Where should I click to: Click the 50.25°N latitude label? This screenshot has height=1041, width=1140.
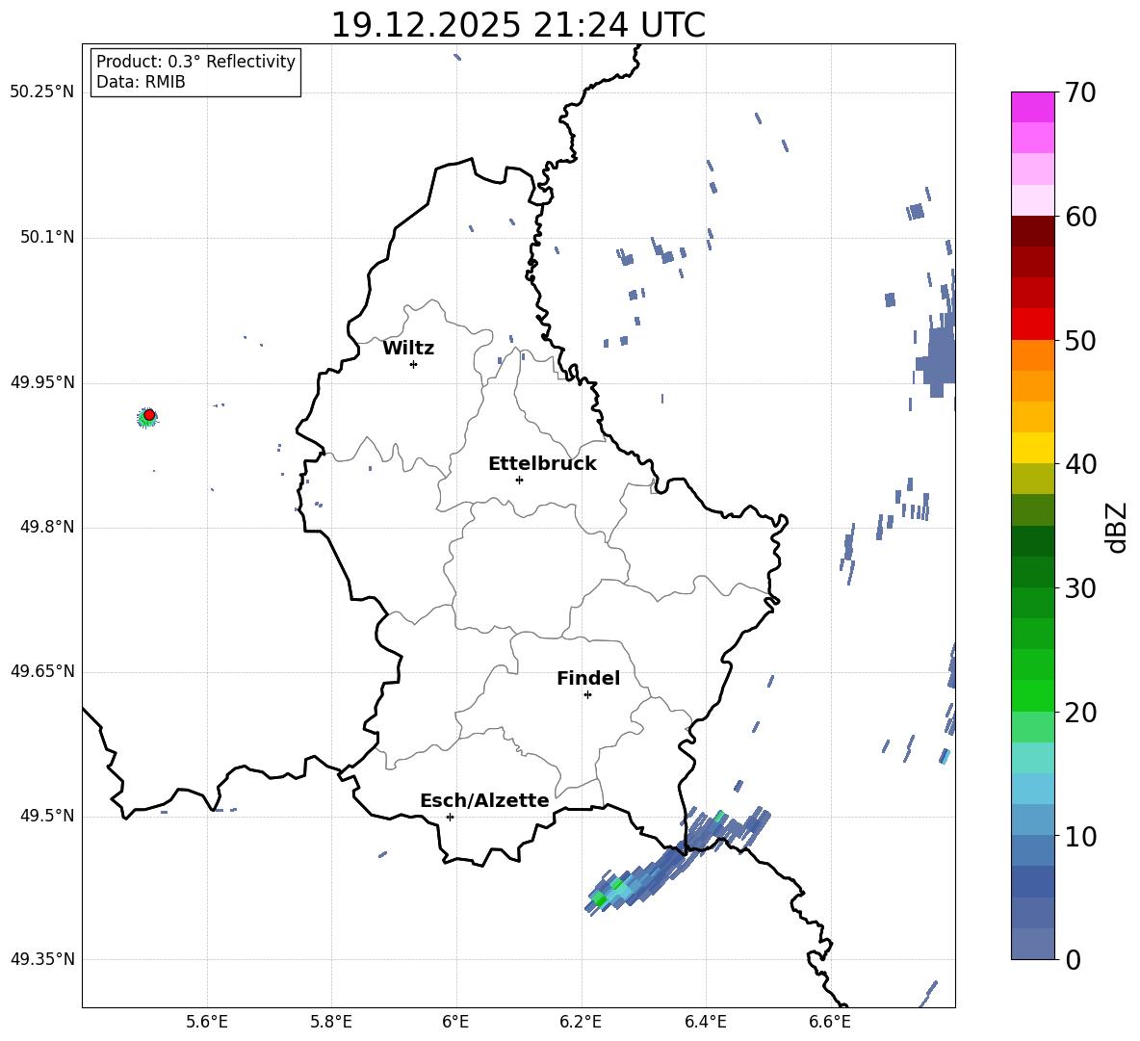coord(42,92)
